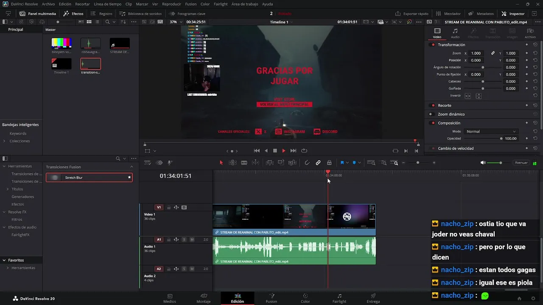Expand the Títulos tree item
Viewport: 543px width, 305px height.
[x=8, y=189]
